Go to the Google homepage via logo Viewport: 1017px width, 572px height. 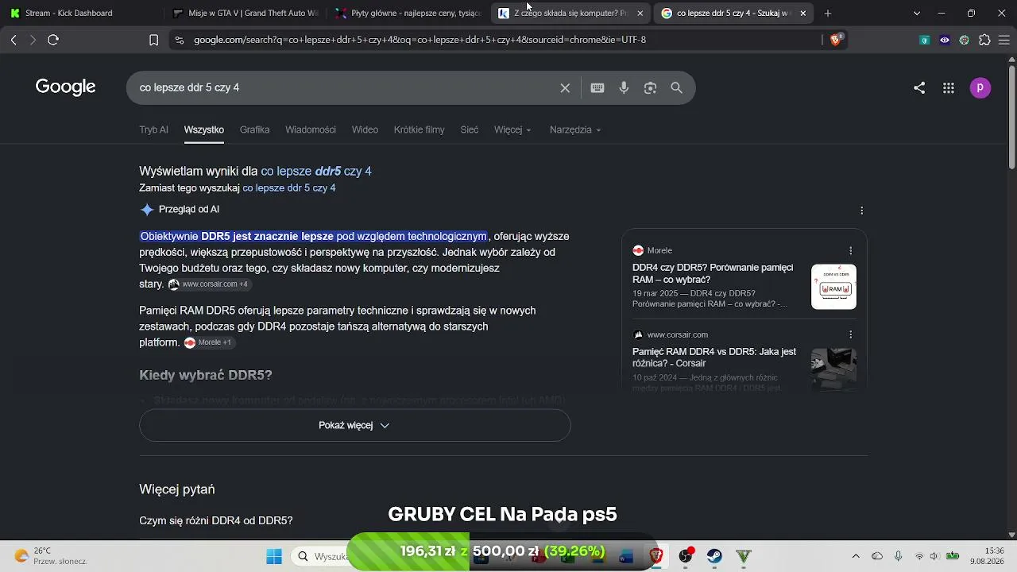tap(66, 87)
